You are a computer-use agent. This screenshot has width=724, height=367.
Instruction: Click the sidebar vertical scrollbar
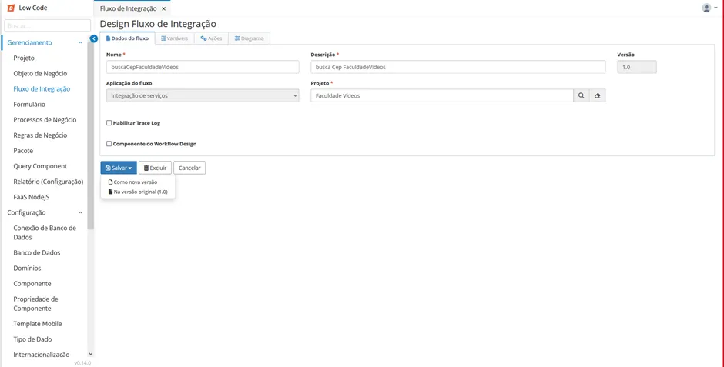(x=91, y=135)
